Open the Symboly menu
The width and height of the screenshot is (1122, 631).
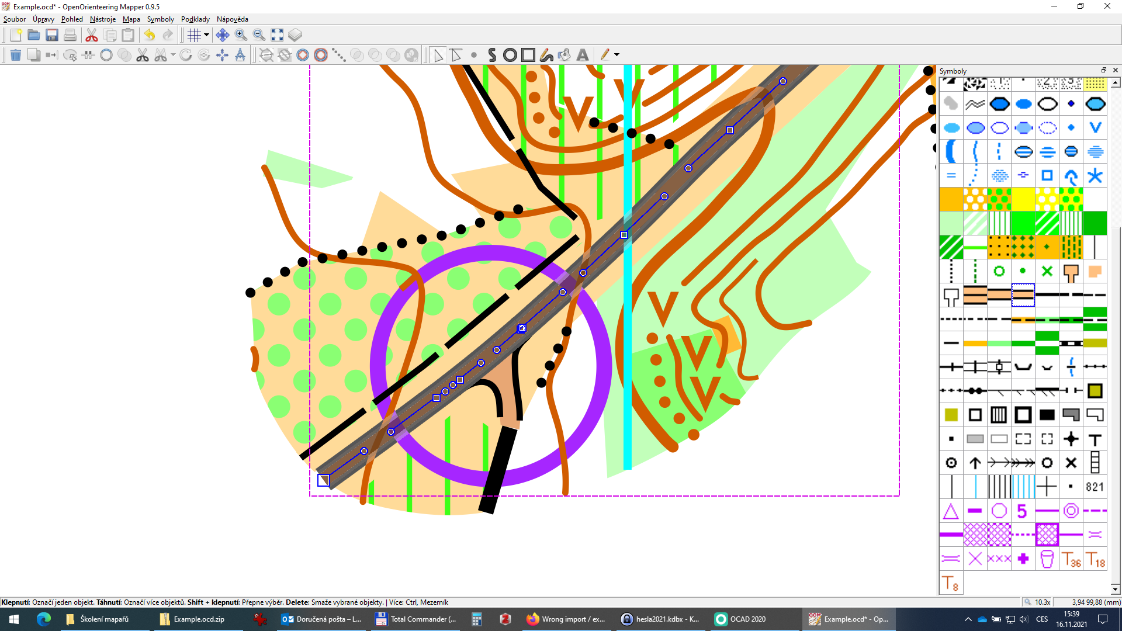point(160,19)
